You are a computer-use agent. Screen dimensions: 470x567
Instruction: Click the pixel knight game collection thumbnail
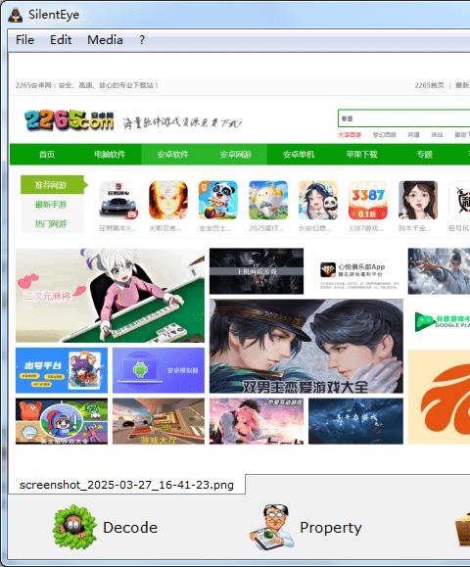point(62,421)
